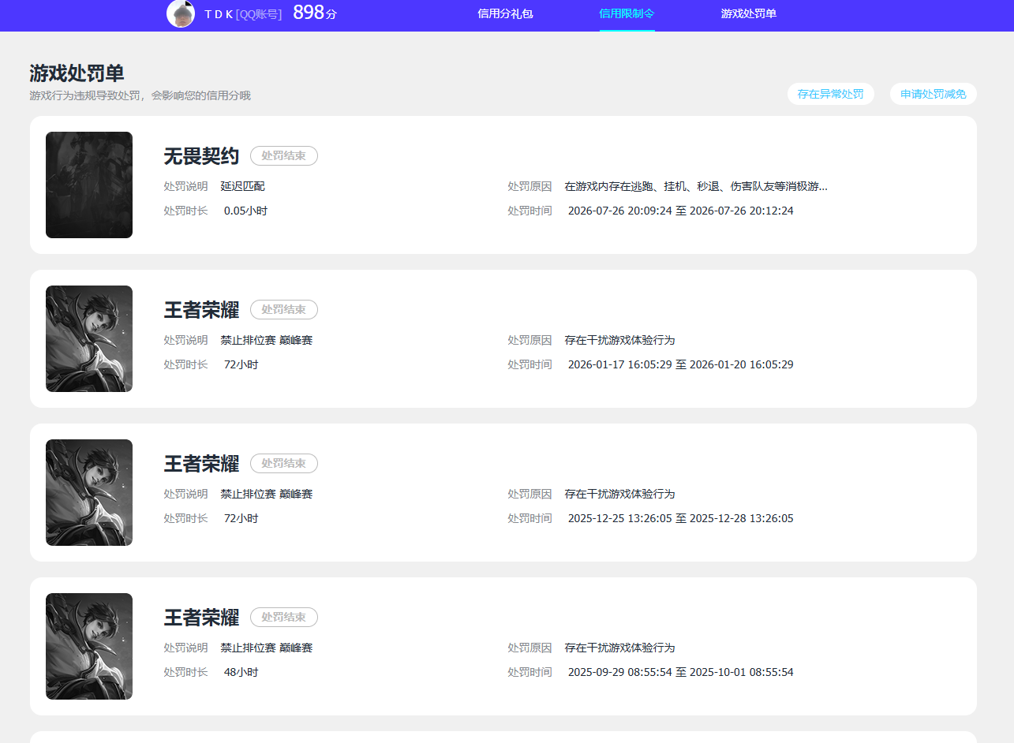Click the 72小时 duration on the 2025-12-25 card
This screenshot has width=1014, height=743.
pyautogui.click(x=241, y=518)
